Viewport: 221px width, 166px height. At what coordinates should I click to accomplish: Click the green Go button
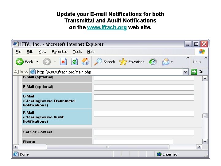197,72
